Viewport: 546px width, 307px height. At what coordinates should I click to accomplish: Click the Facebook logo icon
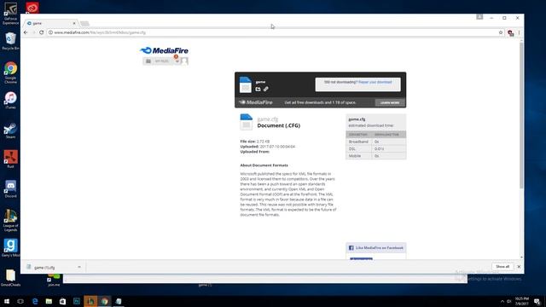tap(351, 248)
